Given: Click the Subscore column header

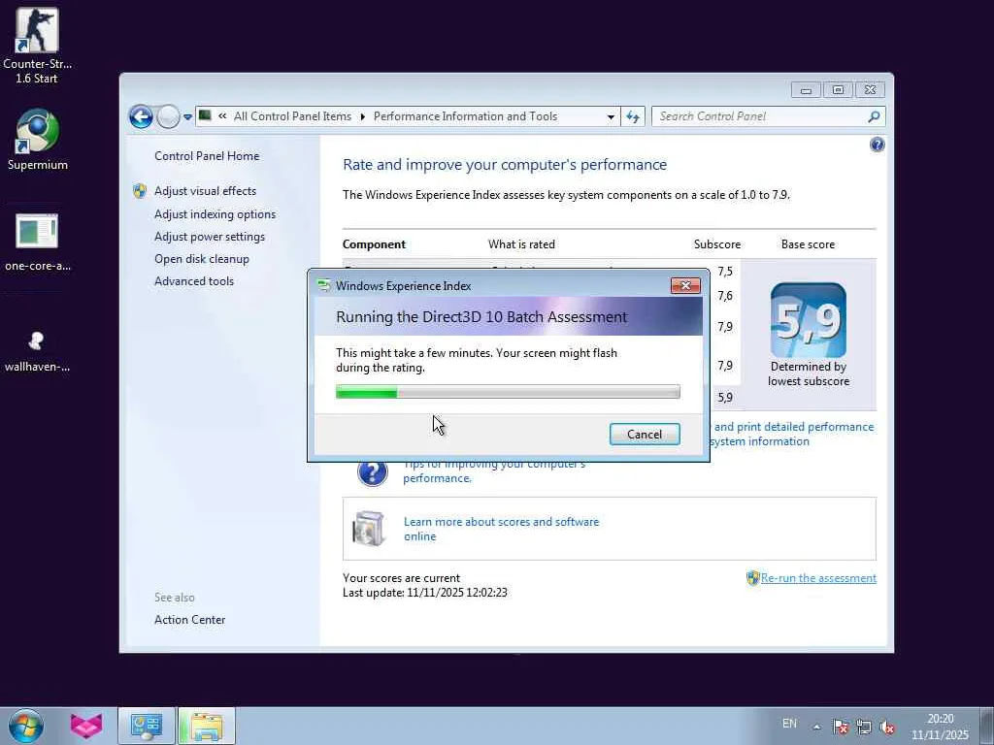Looking at the screenshot, I should click(717, 244).
